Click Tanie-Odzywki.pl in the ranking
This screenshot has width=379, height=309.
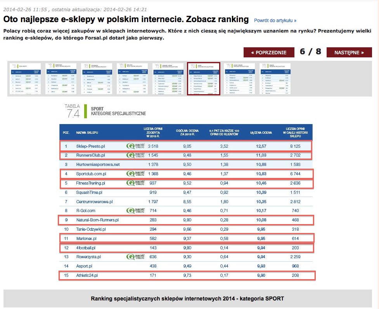91,229
